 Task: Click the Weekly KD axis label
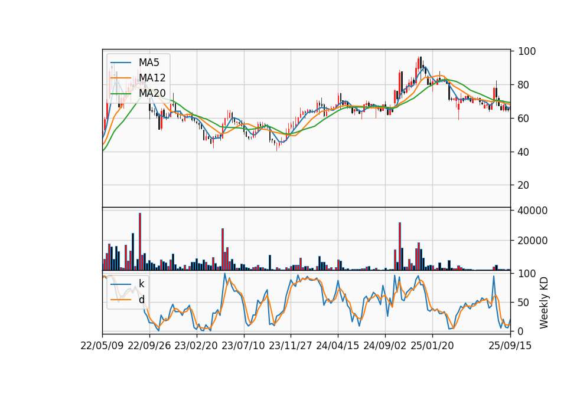(x=543, y=303)
